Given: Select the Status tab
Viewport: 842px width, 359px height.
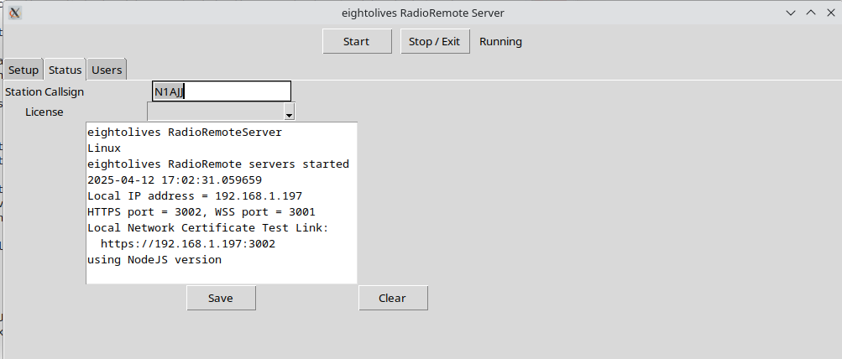Looking at the screenshot, I should 65,70.
